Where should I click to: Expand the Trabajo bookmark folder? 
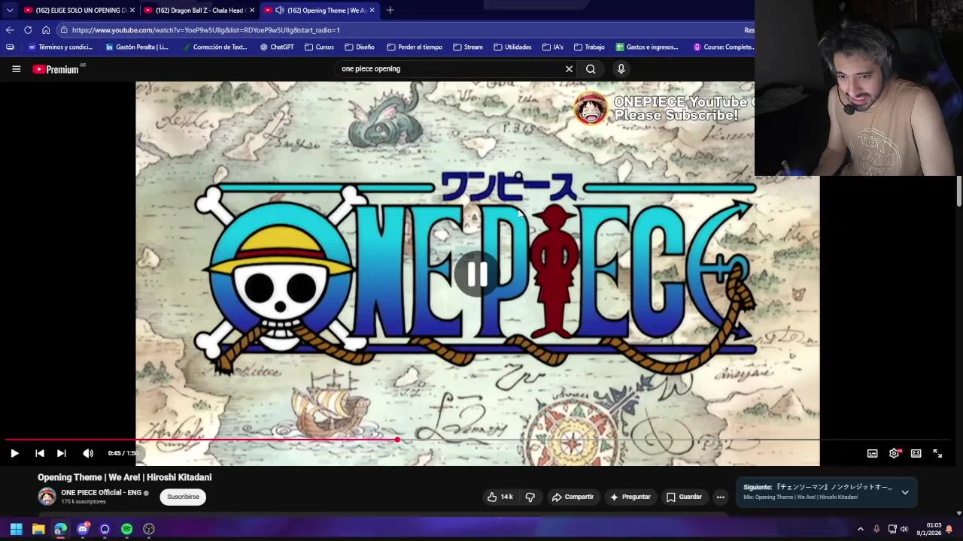pos(589,47)
